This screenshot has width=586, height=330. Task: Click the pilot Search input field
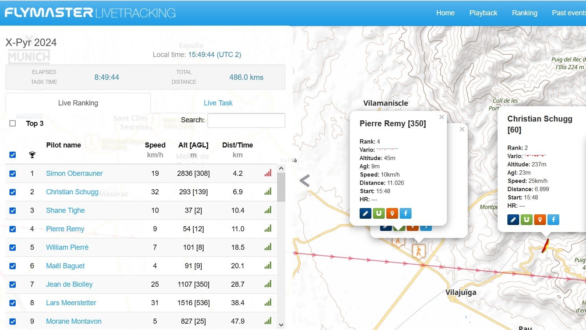point(246,120)
